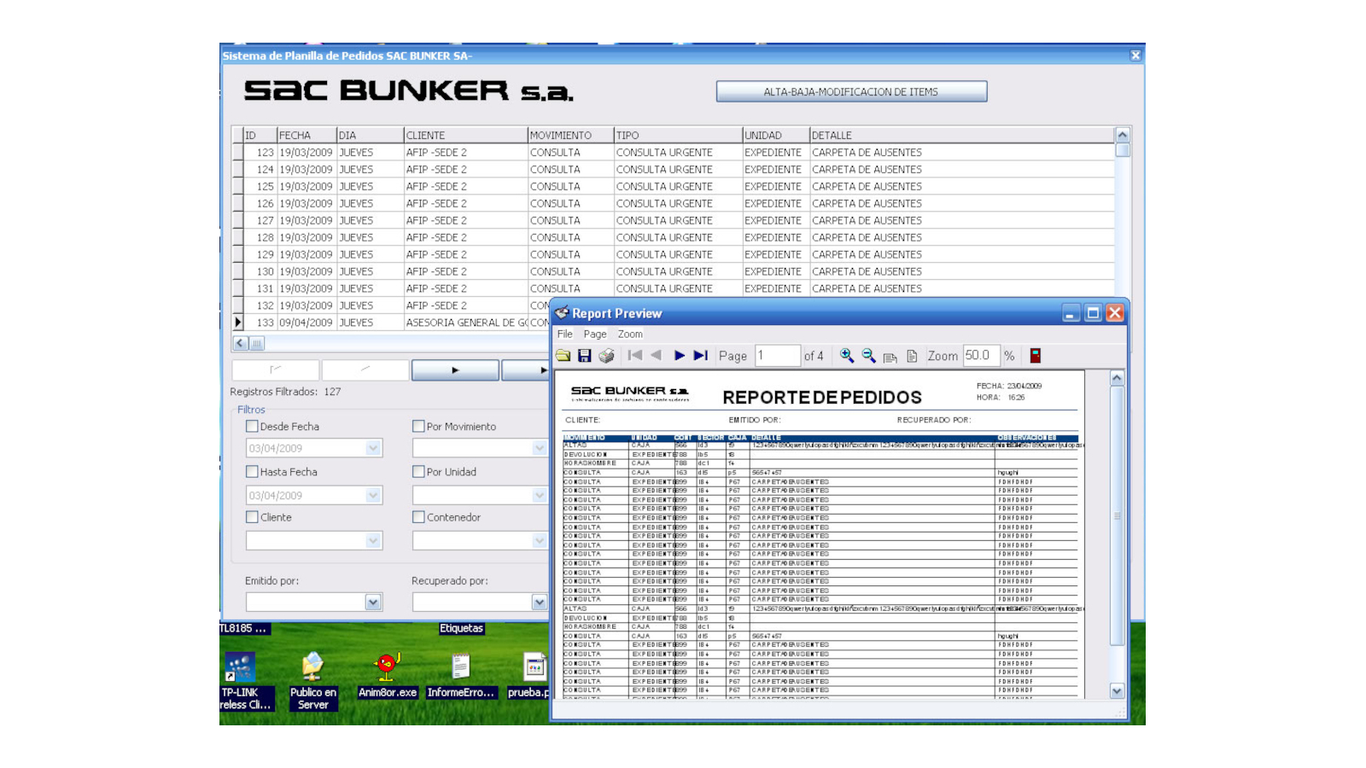The image size is (1366, 768).
Task: Open the File menu in Report Preview
Action: (565, 335)
